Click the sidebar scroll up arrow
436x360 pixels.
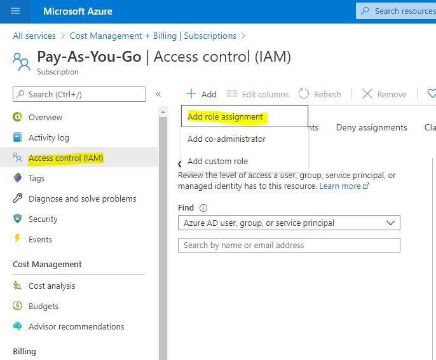tap(163, 113)
